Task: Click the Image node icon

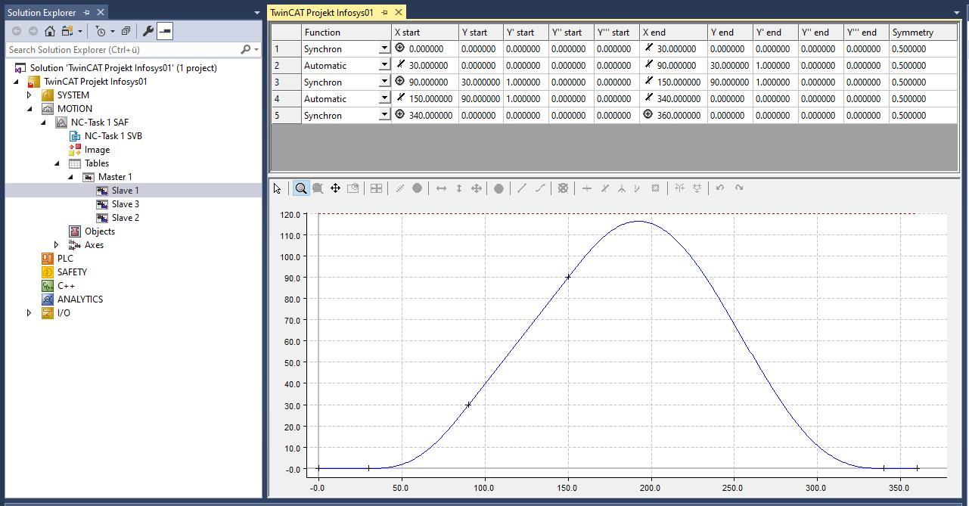Action: pyautogui.click(x=75, y=150)
